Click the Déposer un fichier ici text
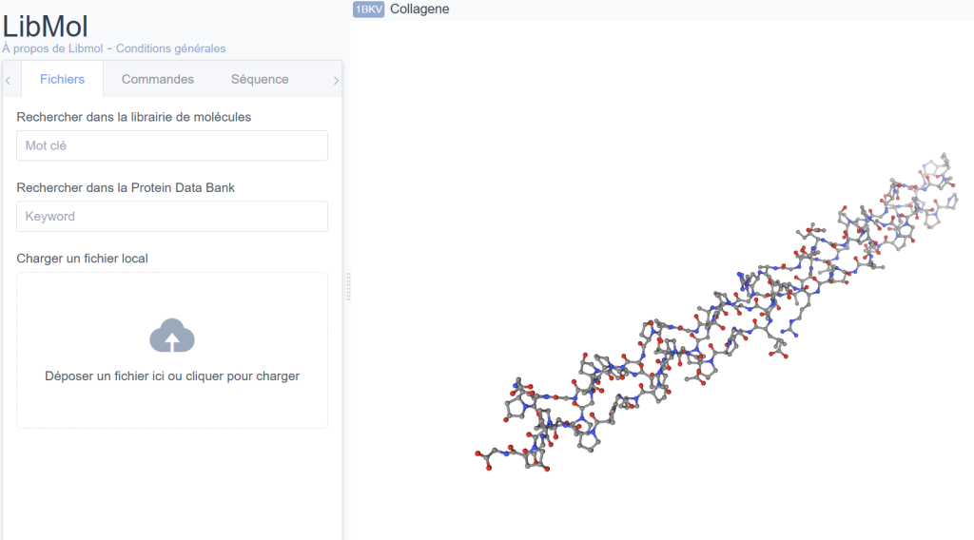Image resolution: width=974 pixels, height=540 pixels. coord(172,376)
